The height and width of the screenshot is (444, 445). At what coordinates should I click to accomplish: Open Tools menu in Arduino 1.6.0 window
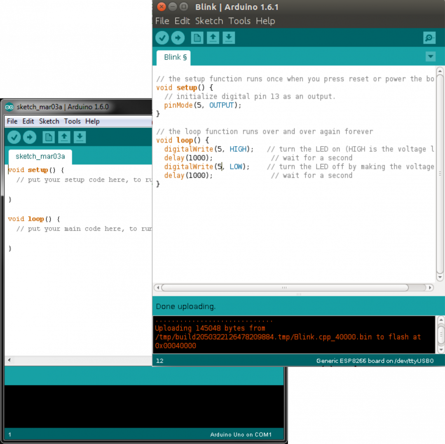click(x=72, y=121)
